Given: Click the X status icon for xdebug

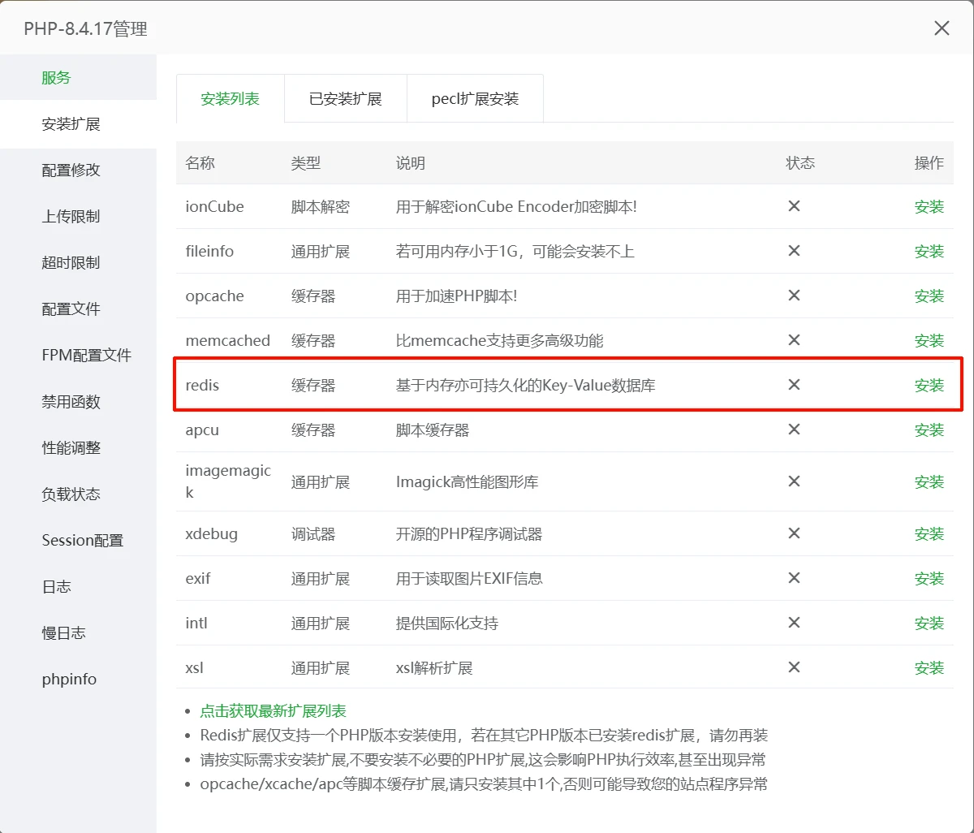Looking at the screenshot, I should [794, 533].
